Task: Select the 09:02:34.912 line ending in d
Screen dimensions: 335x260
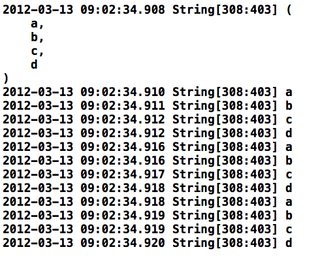Action: click(x=147, y=133)
